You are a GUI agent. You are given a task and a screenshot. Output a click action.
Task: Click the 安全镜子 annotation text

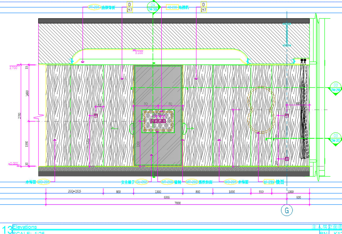[x=128, y=182]
